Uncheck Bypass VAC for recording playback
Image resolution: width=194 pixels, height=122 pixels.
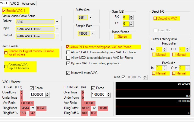68,63
